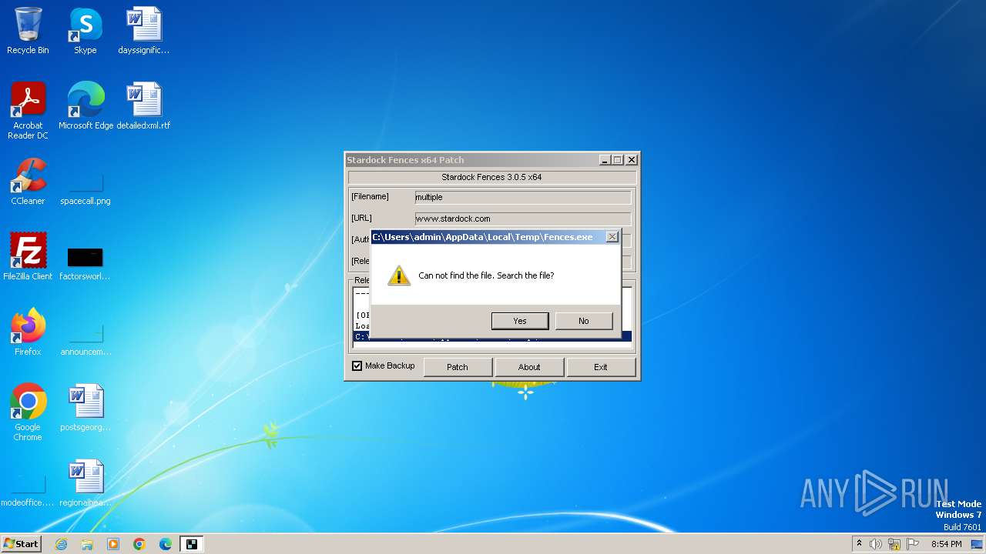Show hidden system tray icons
This screenshot has width=986, height=554.
859,544
